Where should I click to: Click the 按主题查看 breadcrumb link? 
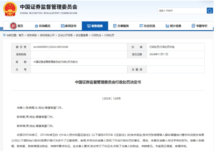click(82, 35)
